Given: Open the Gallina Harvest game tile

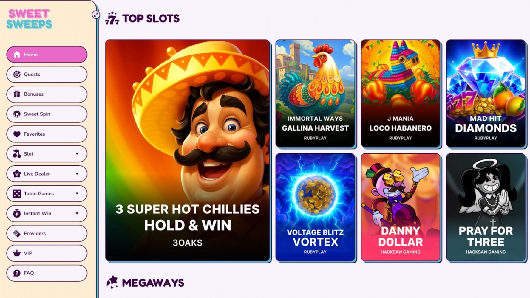Looking at the screenshot, I should [315, 94].
